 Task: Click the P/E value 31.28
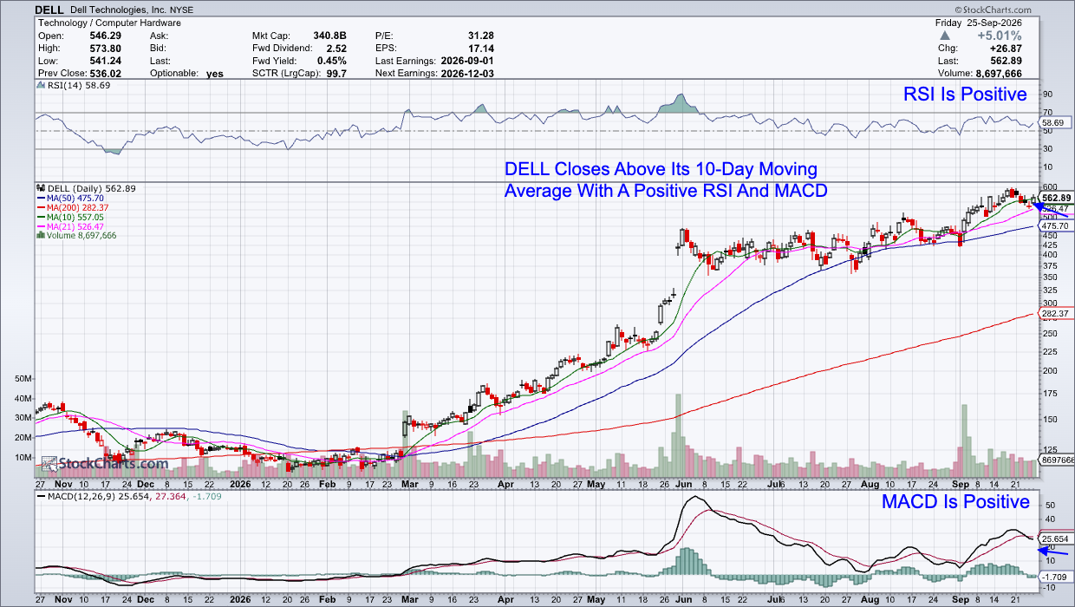point(479,36)
